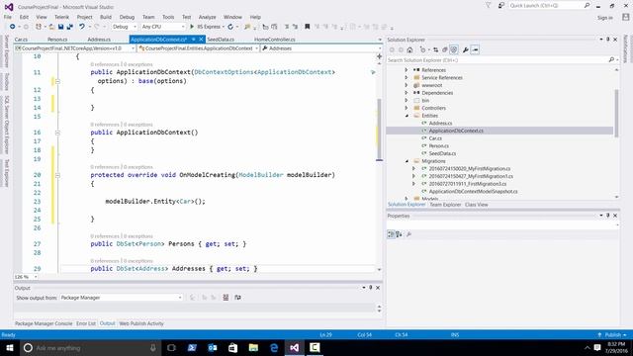
Task: Collapse the Entities folder
Action: 407,116
